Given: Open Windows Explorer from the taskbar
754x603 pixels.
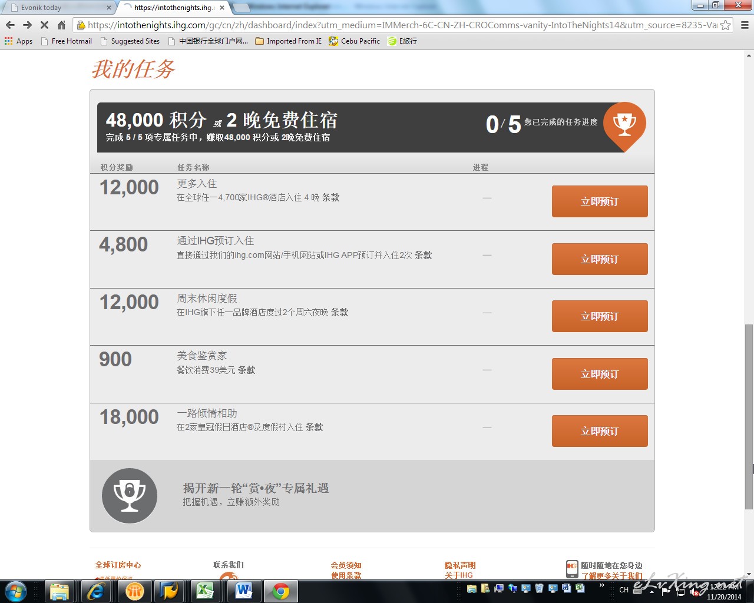Looking at the screenshot, I should 59,591.
